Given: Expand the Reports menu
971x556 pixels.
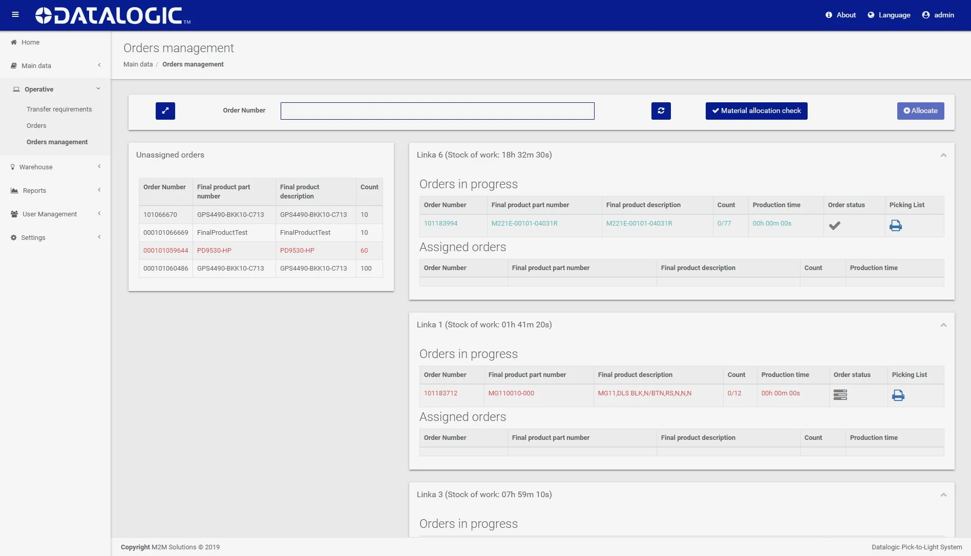Looking at the screenshot, I should click(x=55, y=190).
